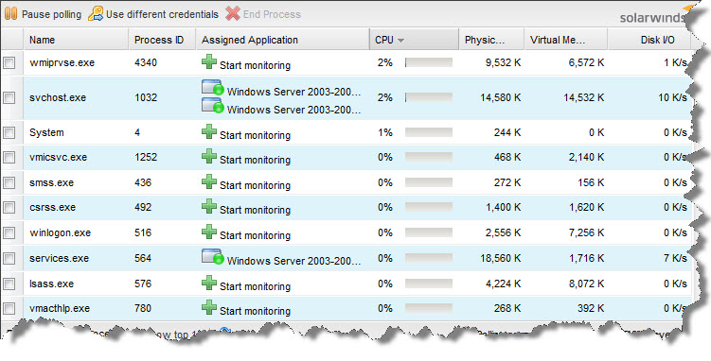This screenshot has width=711, height=361.
Task: Sort by the Name column header
Action: [x=76, y=40]
